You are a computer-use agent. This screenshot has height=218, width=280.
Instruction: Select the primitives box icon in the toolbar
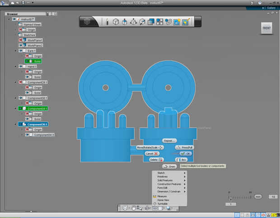tap(116, 22)
